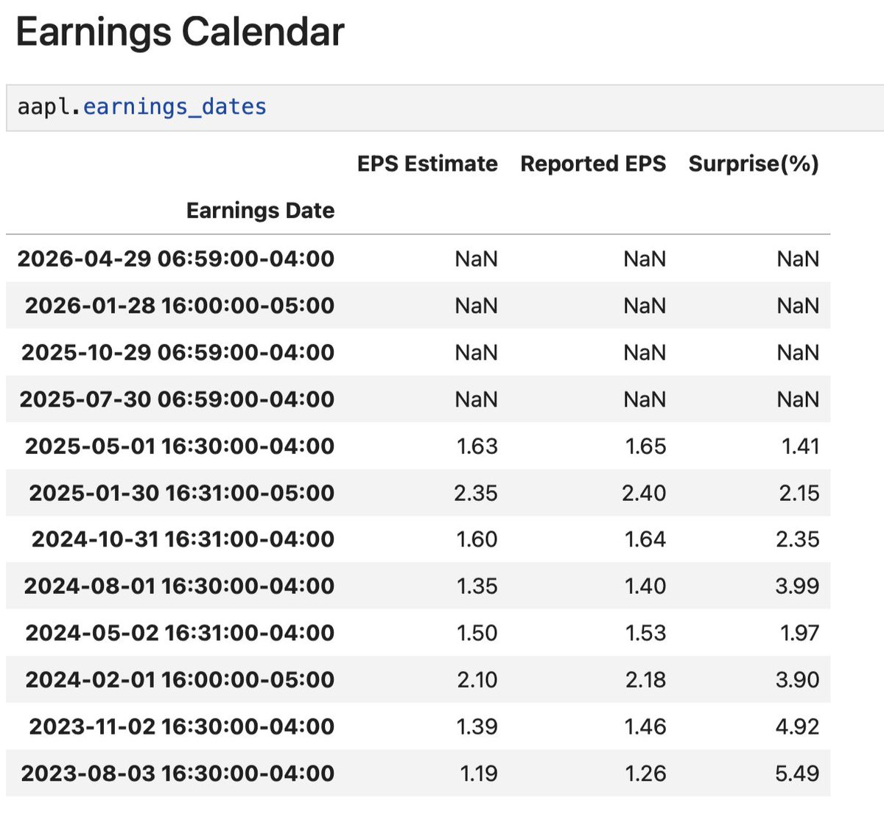The width and height of the screenshot is (884, 820).
Task: Click EPS estimate value 1.19
Action: pos(479,773)
